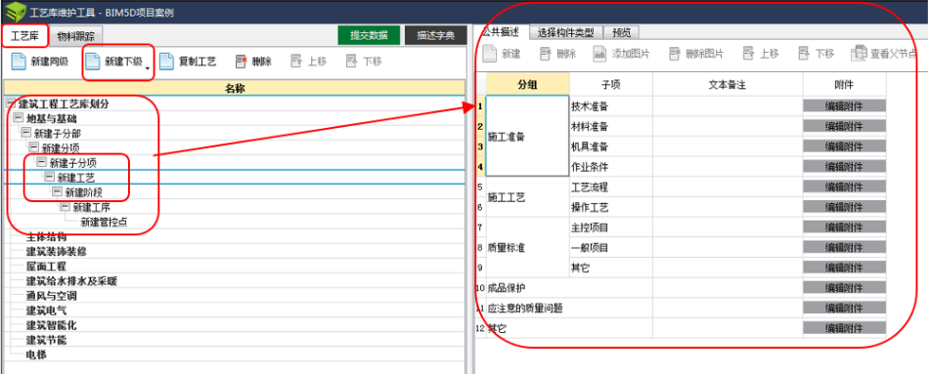The image size is (929, 374).
Task: Click the right panel 新建 icon
Action: [489, 54]
